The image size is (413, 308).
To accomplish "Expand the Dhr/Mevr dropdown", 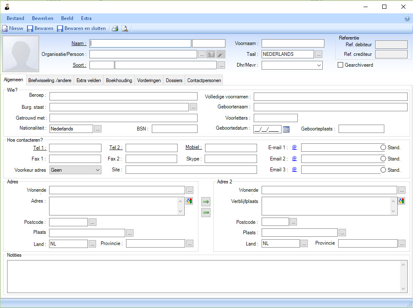I will coord(319,65).
